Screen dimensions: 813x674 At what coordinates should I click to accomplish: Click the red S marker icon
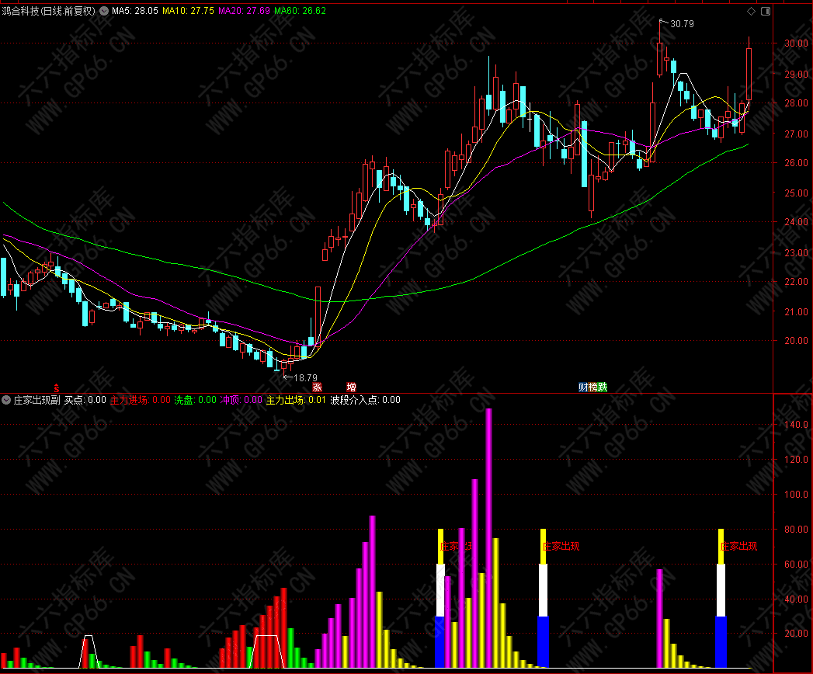coord(57,387)
